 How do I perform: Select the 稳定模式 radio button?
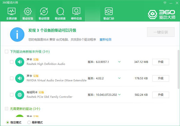coord(7,122)
